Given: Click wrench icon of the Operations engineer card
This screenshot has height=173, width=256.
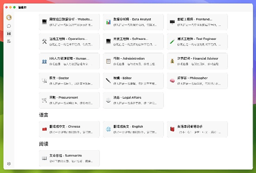Looking at the screenshot, I should 45,42.
